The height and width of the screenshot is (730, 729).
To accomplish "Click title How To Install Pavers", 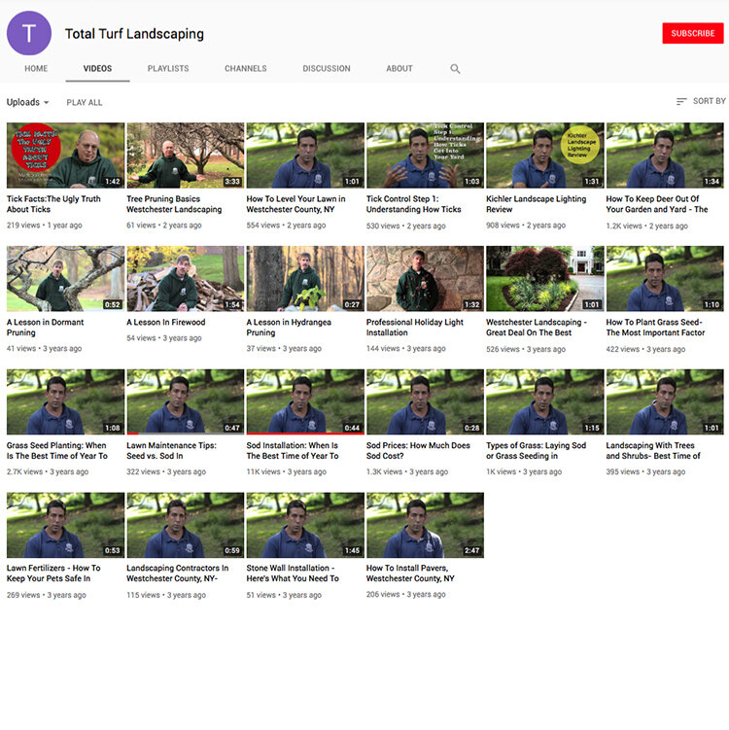I will tap(410, 574).
